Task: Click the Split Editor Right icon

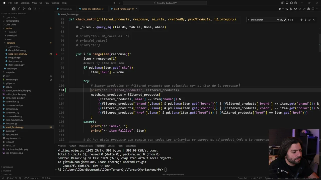Action: (x=312, y=9)
